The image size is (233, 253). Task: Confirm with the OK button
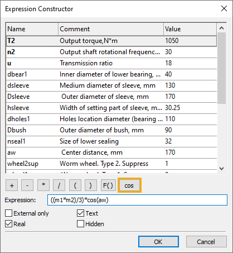pyautogui.click(x=158, y=242)
